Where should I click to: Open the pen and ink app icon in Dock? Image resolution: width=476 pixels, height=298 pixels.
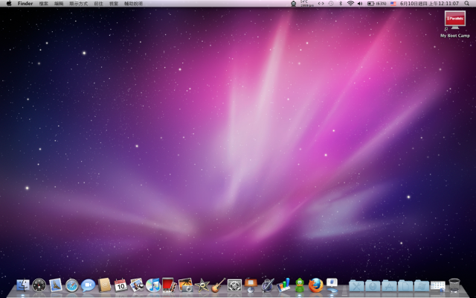point(268,285)
